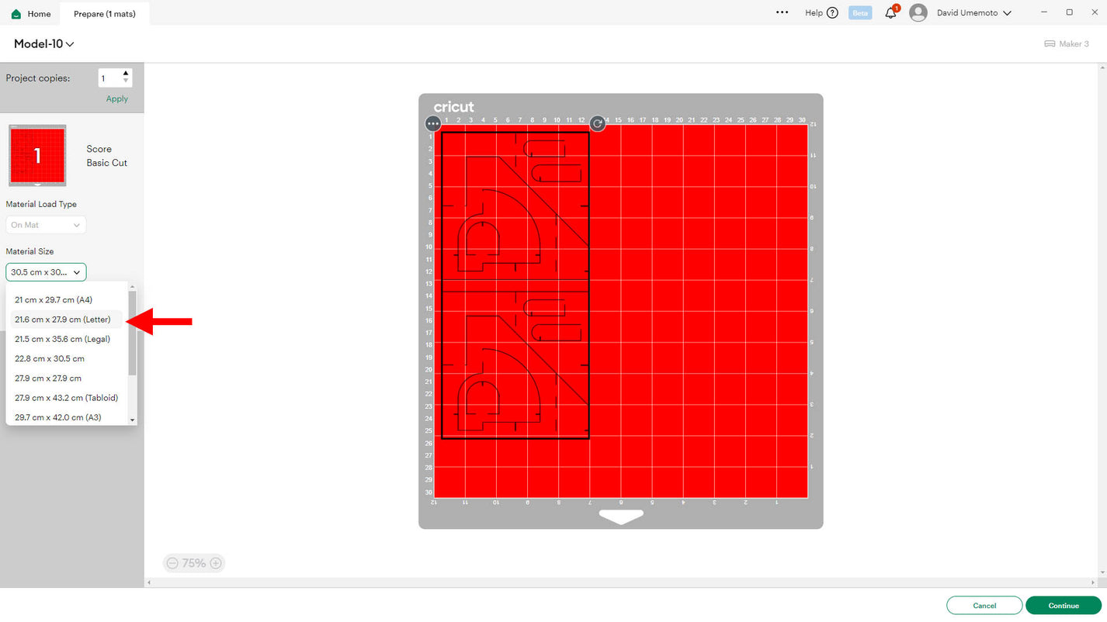Click the rotate icon on the mat

(597, 123)
